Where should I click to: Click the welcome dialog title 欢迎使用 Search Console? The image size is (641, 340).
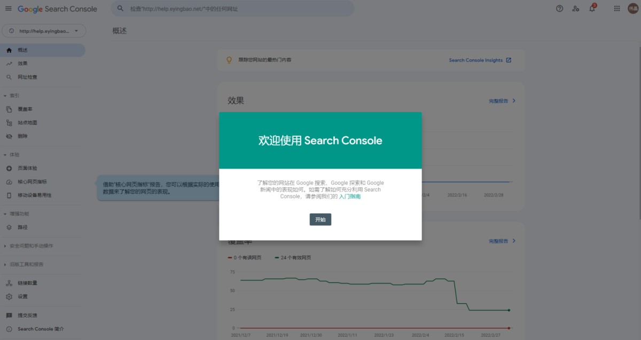pos(320,140)
